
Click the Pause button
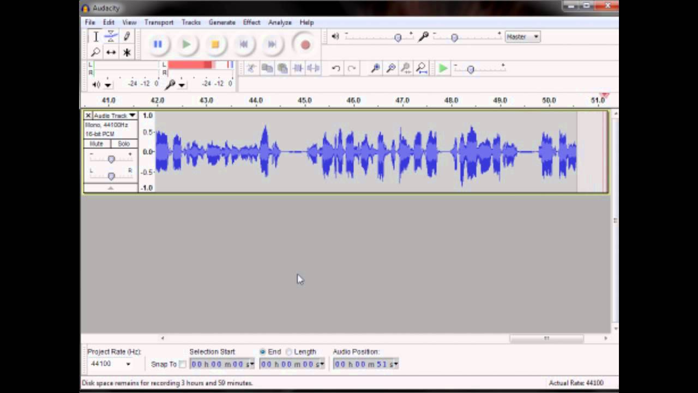pyautogui.click(x=158, y=44)
